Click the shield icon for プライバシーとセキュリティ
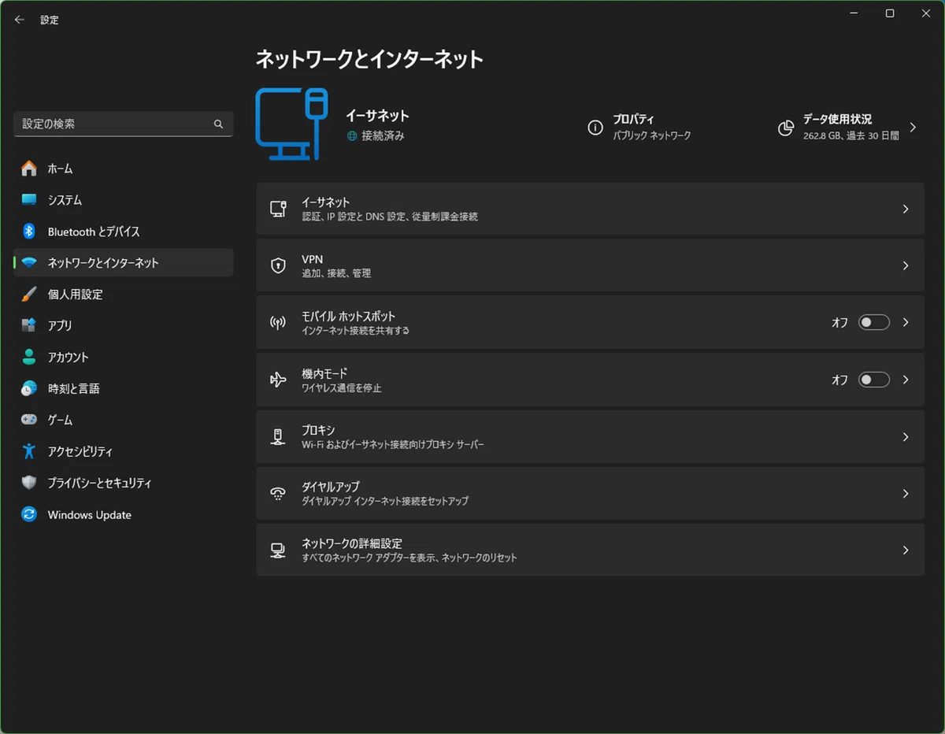Screen dimensions: 945x734 (29, 483)
